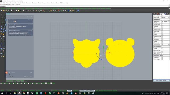Toggle Ortho in the status bar
The height and width of the screenshot is (95, 170).
pos(60,91)
